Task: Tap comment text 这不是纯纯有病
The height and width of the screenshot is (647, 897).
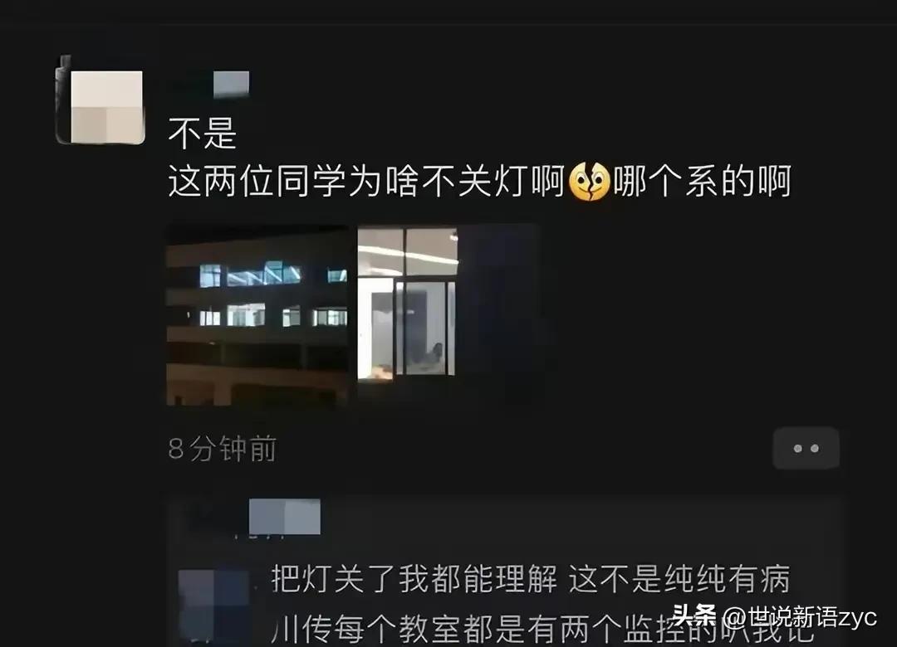Action: click(x=679, y=578)
